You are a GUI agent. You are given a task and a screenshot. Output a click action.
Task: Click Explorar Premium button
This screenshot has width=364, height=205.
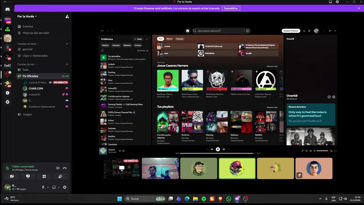click(x=291, y=31)
